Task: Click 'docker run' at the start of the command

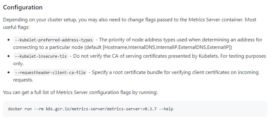Action: tap(20, 109)
